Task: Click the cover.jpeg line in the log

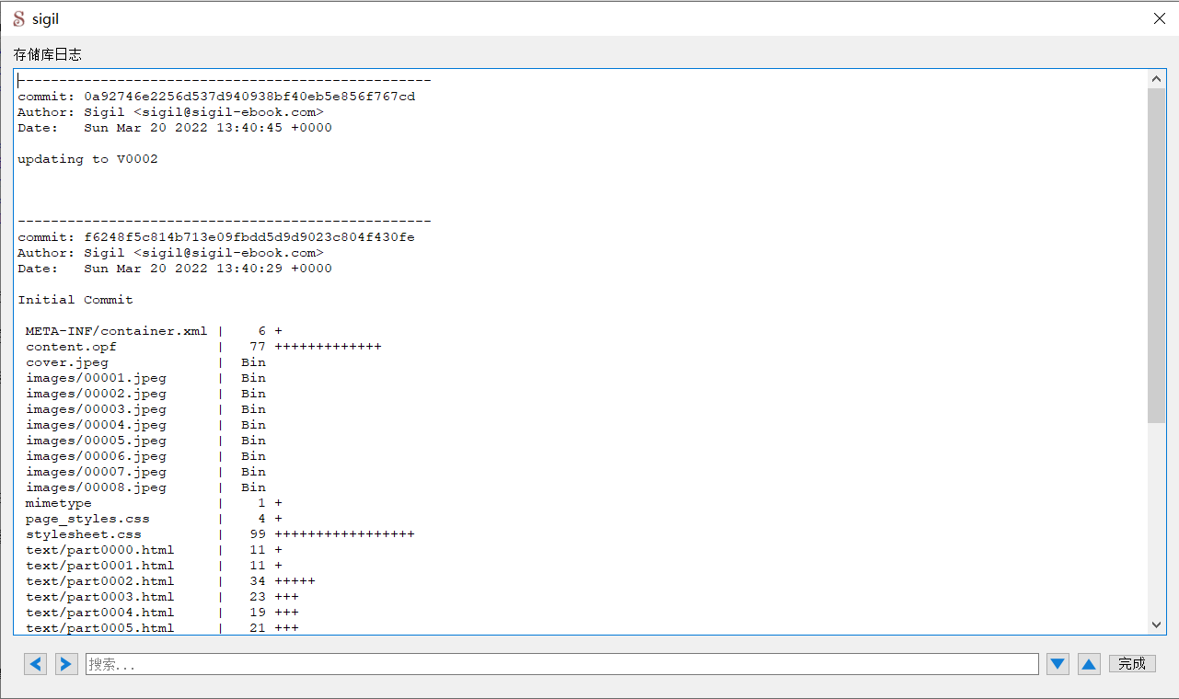Action: [x=66, y=361]
